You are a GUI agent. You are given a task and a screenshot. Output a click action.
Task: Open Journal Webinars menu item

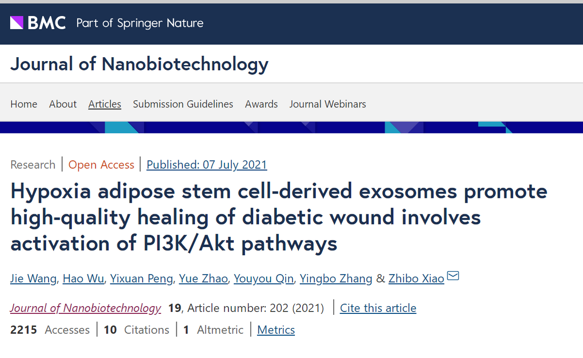327,104
